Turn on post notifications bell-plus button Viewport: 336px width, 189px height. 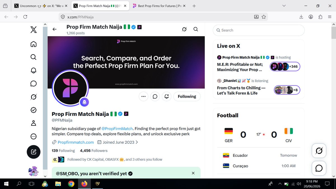point(167,96)
